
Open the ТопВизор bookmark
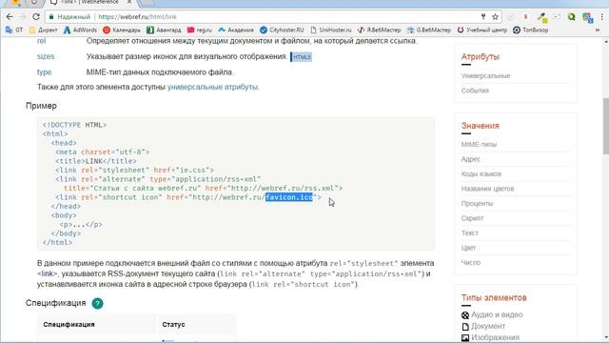[531, 30]
